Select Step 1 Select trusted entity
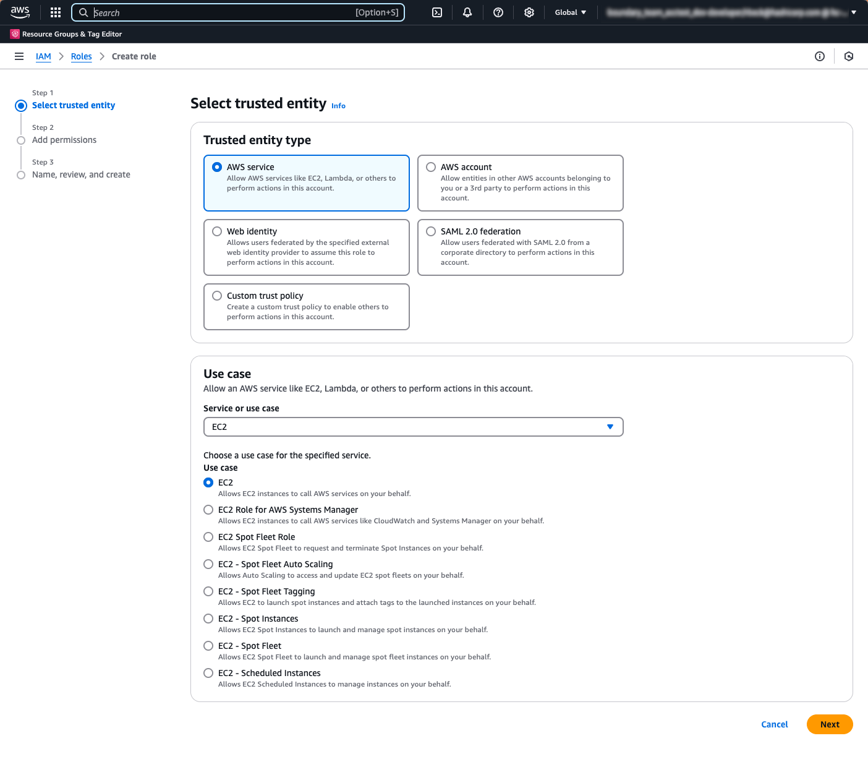 coord(74,105)
